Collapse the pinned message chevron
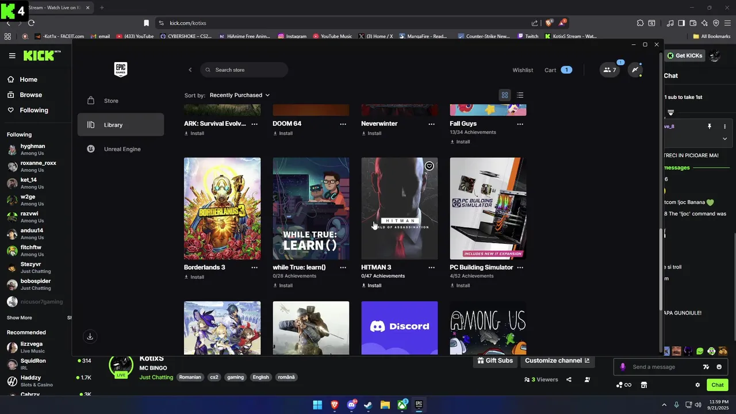The height and width of the screenshot is (414, 736). [724, 139]
